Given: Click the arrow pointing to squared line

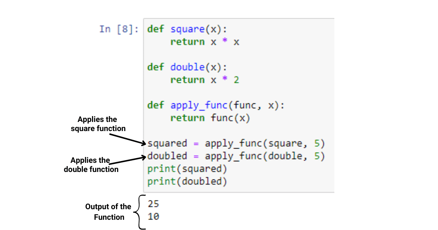Looking at the screenshot, I should click(x=128, y=139).
